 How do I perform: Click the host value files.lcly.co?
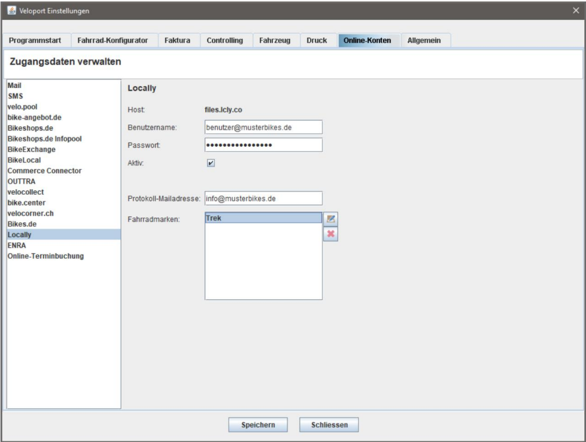coord(223,110)
